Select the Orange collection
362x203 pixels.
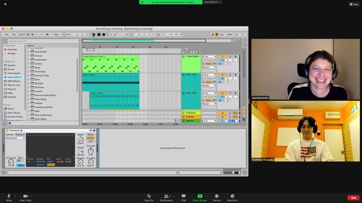point(11,54)
